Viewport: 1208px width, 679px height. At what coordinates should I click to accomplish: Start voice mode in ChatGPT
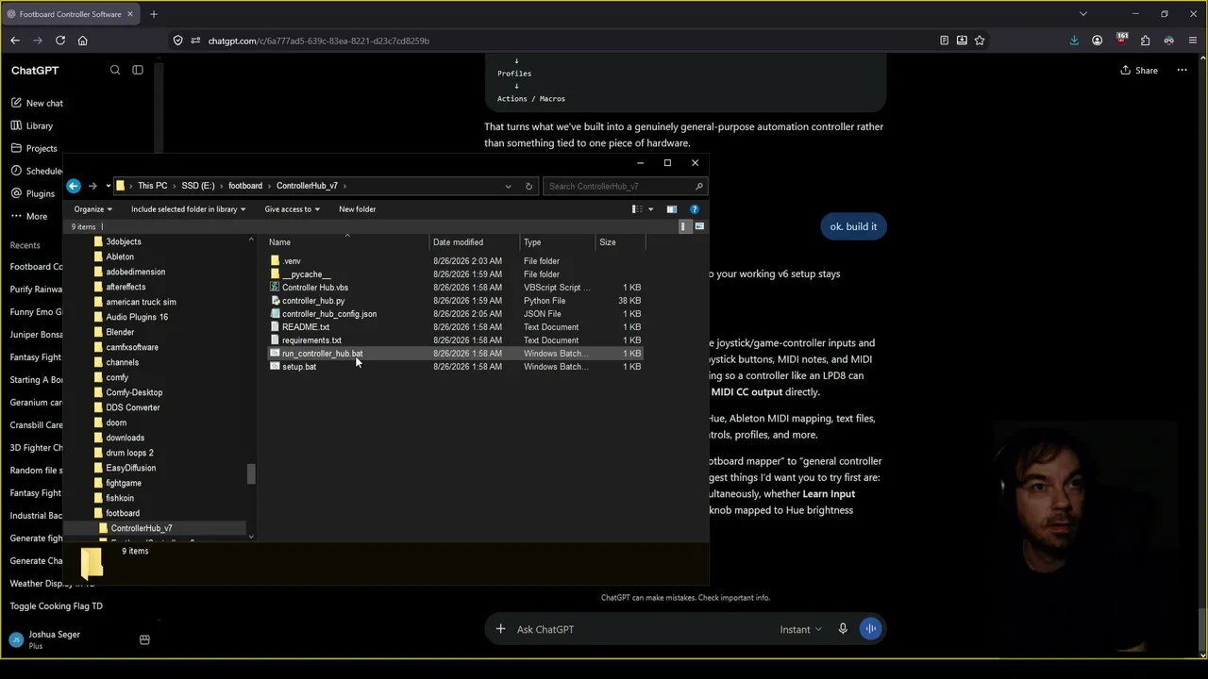(x=871, y=629)
